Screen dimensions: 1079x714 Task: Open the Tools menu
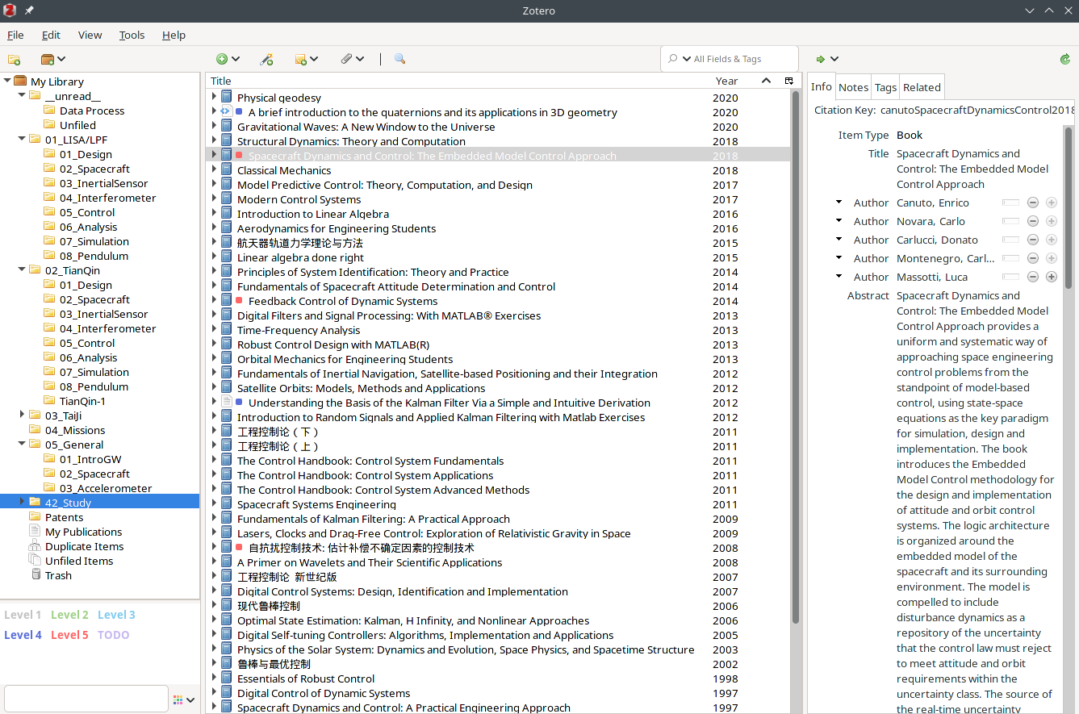[x=132, y=35]
